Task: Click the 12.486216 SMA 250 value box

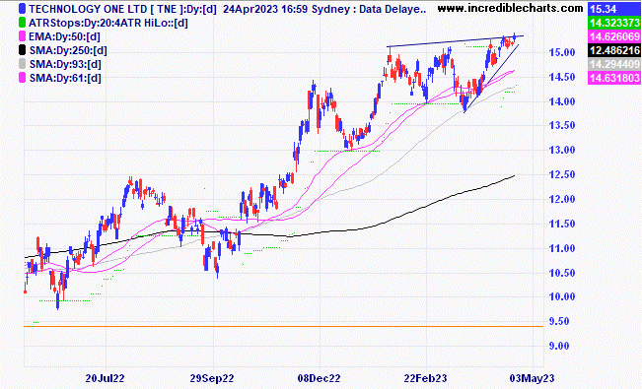Action: tap(613, 50)
